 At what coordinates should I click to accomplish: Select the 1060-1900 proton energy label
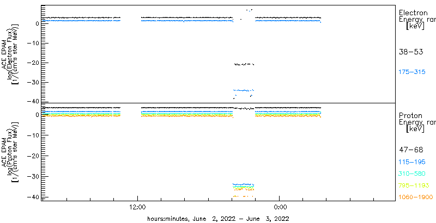coord(416,197)
